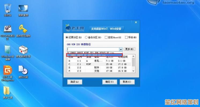Select the backup partition (备份分区) radio button

86,37
